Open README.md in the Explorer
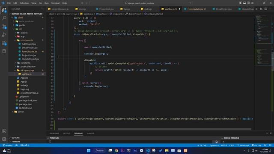Image resolution: width=274 pixels, height=154 pixels. (25, 108)
